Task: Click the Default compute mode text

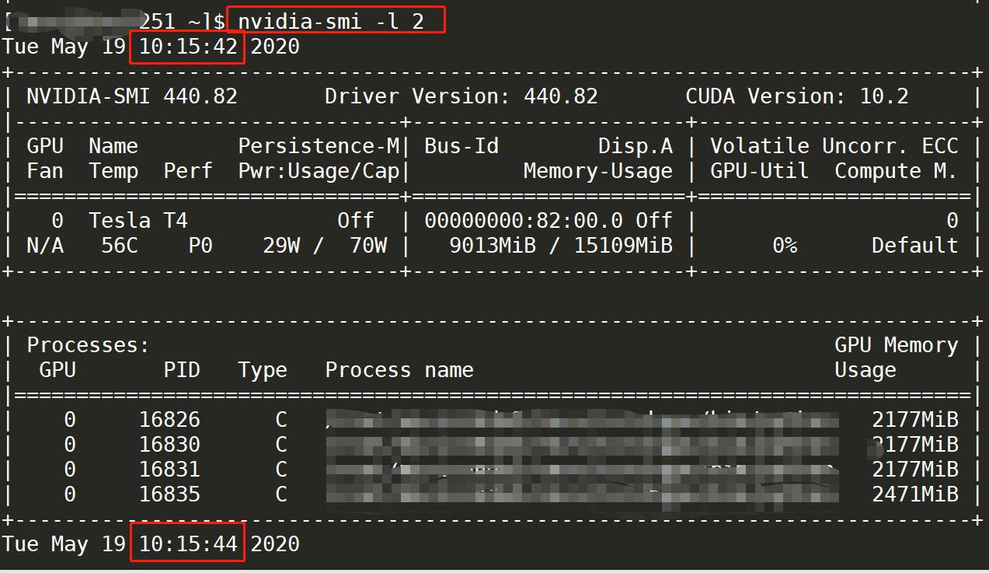Action: pyautogui.click(x=914, y=245)
